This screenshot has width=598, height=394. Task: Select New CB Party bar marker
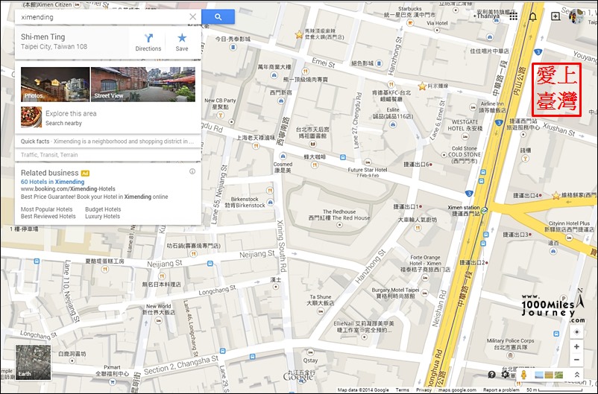point(220,115)
